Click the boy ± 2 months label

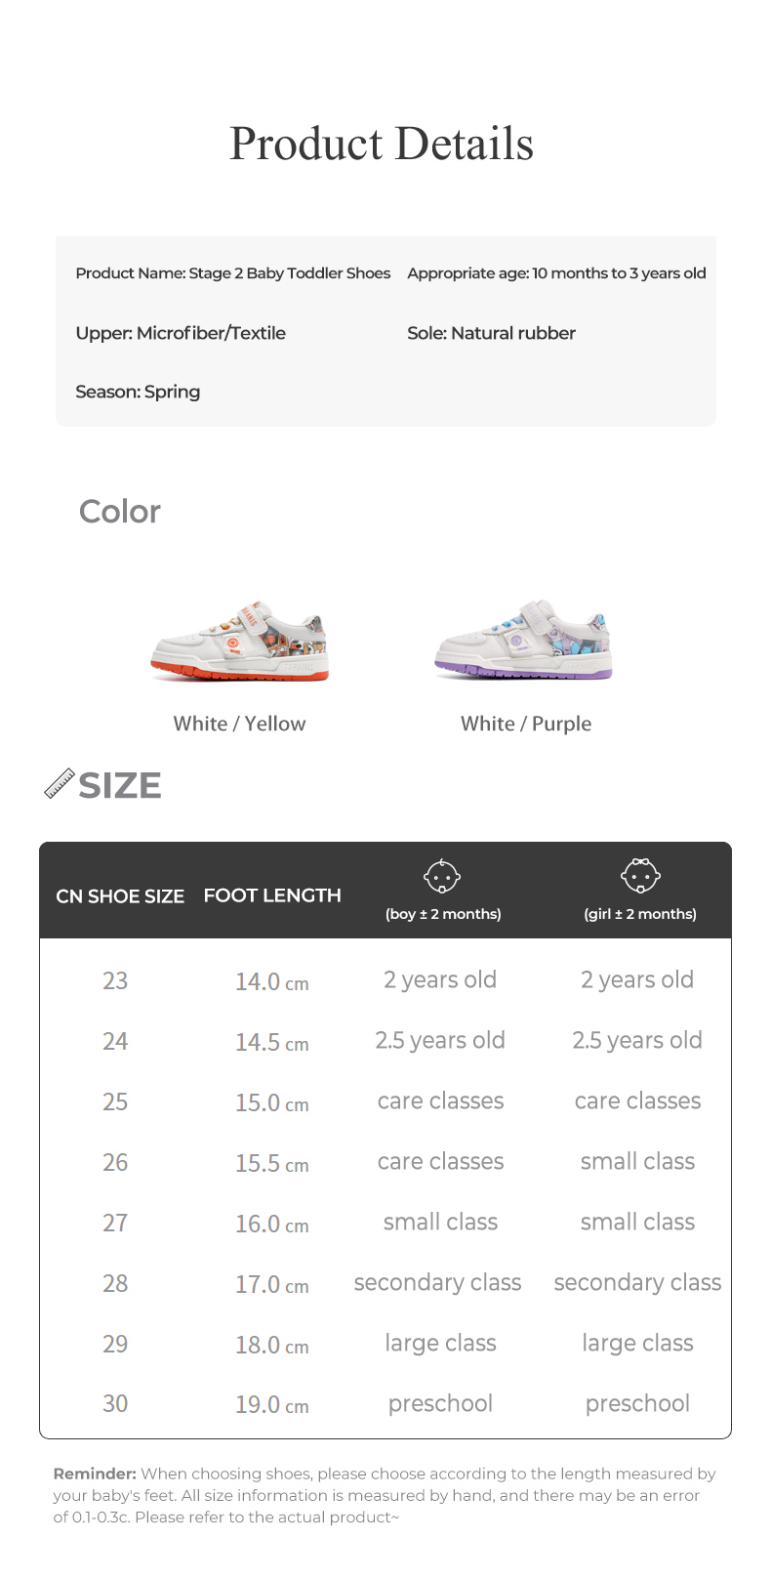[443, 914]
